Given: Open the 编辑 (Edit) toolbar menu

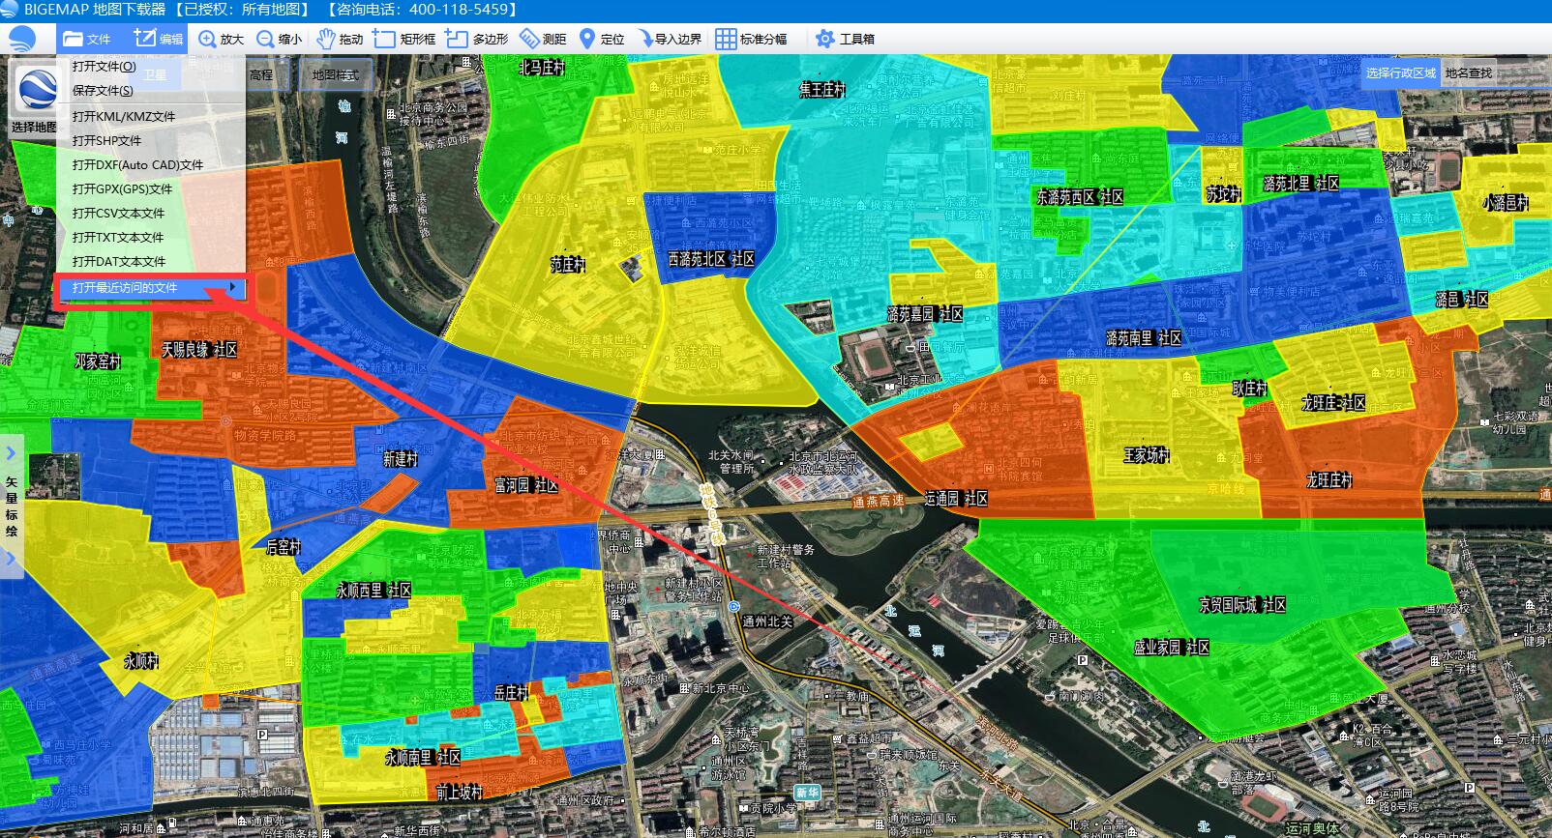Looking at the screenshot, I should tap(159, 39).
